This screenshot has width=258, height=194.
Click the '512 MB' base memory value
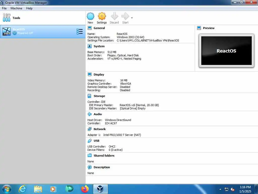pos(112,52)
